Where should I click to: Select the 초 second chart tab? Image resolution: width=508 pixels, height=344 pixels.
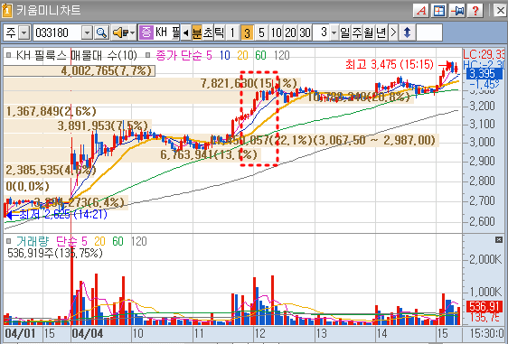point(208,33)
